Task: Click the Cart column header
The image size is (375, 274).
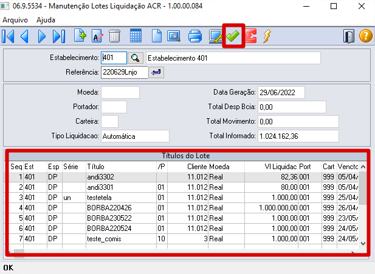Action: click(329, 167)
